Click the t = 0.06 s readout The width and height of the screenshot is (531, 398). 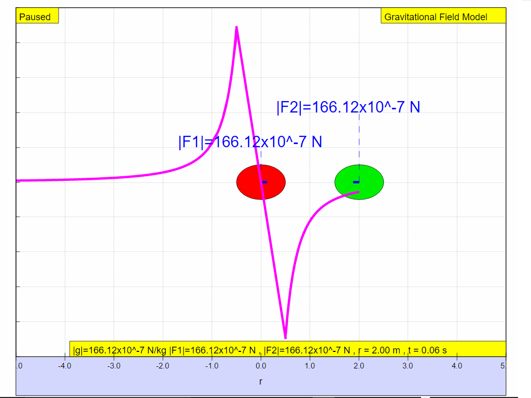[x=427, y=350]
